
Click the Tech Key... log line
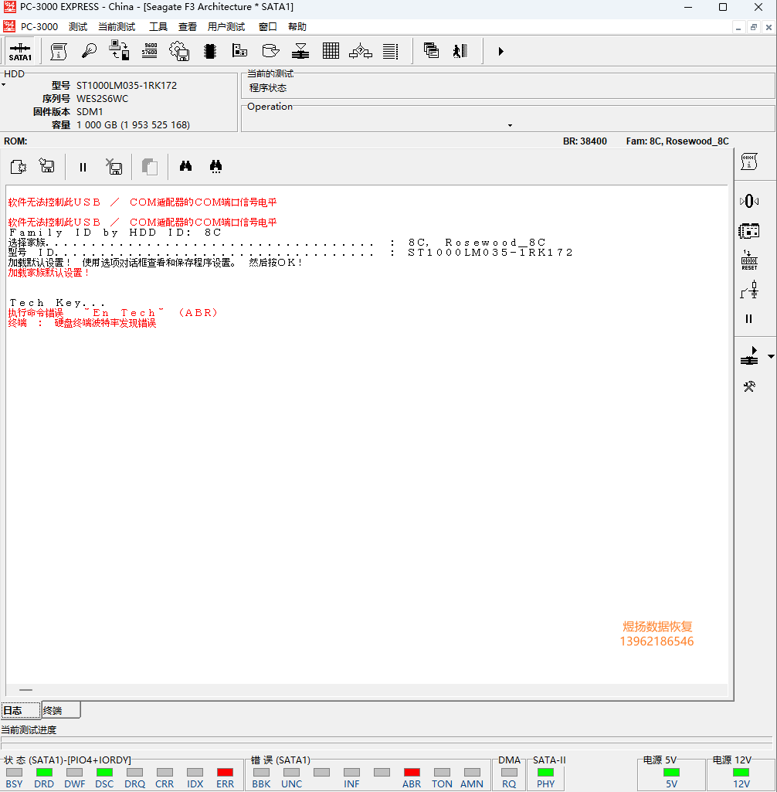click(x=57, y=303)
